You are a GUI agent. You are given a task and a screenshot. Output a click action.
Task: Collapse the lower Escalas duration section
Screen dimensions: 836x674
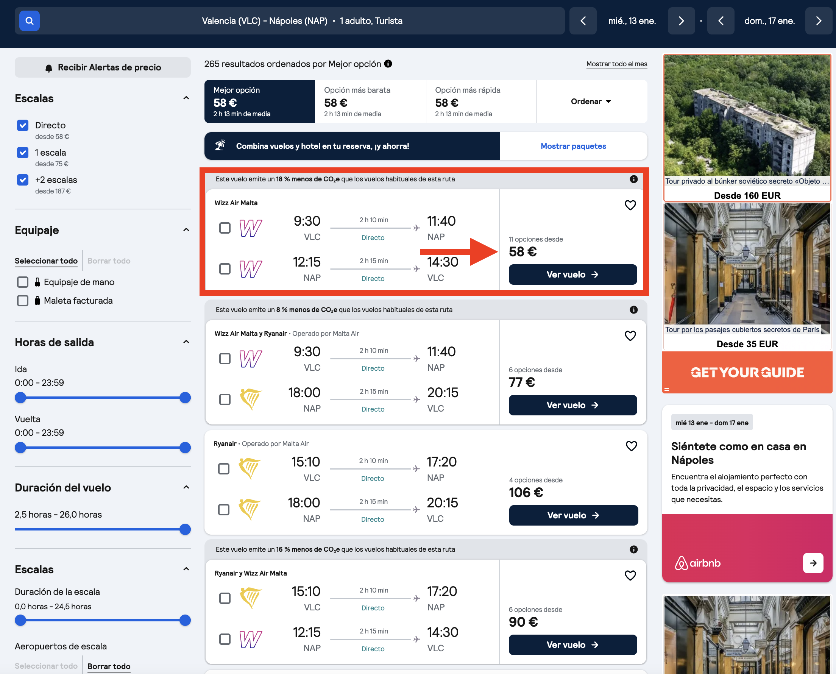point(186,569)
